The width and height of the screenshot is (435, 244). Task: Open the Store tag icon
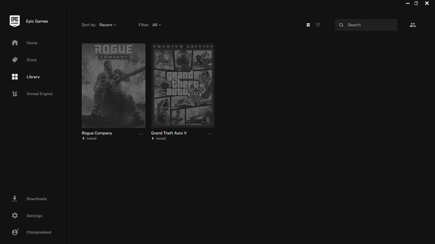click(x=15, y=60)
